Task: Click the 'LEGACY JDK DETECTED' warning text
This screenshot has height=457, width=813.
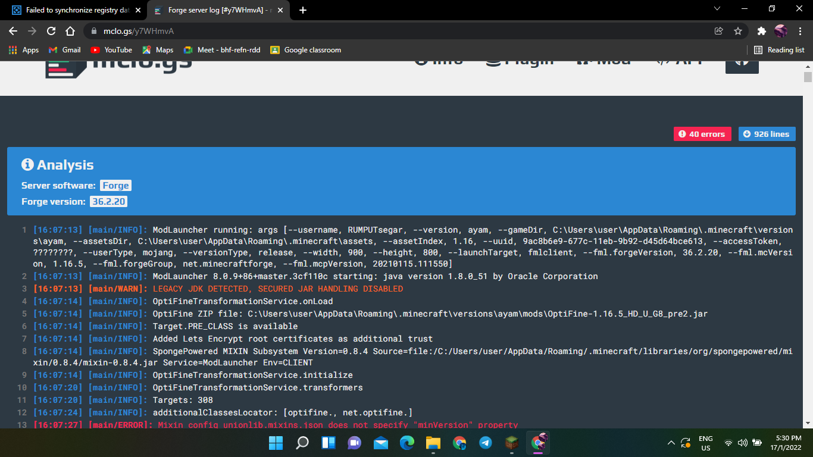Action: pyautogui.click(x=278, y=289)
